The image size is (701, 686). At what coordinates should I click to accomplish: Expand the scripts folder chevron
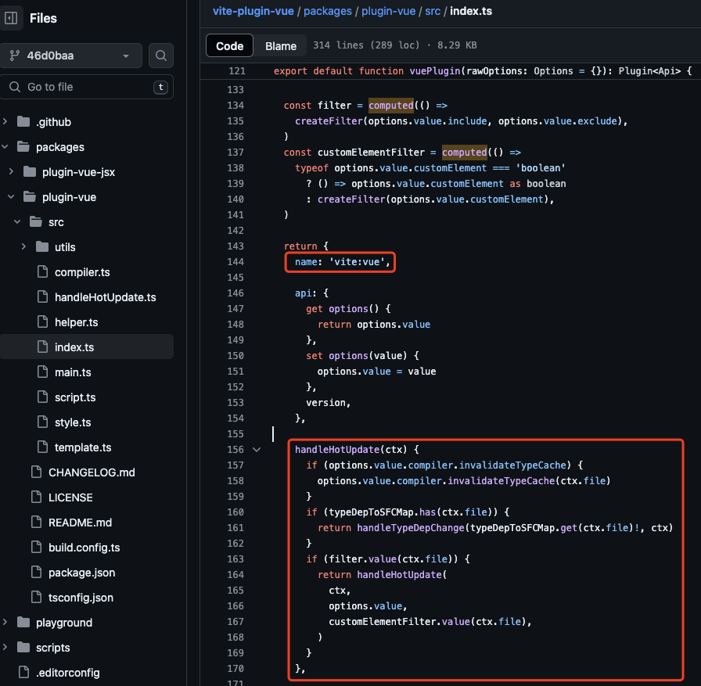click(x=5, y=647)
